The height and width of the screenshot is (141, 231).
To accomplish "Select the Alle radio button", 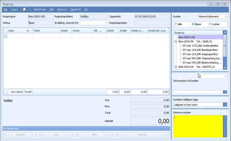I will point(176,24).
